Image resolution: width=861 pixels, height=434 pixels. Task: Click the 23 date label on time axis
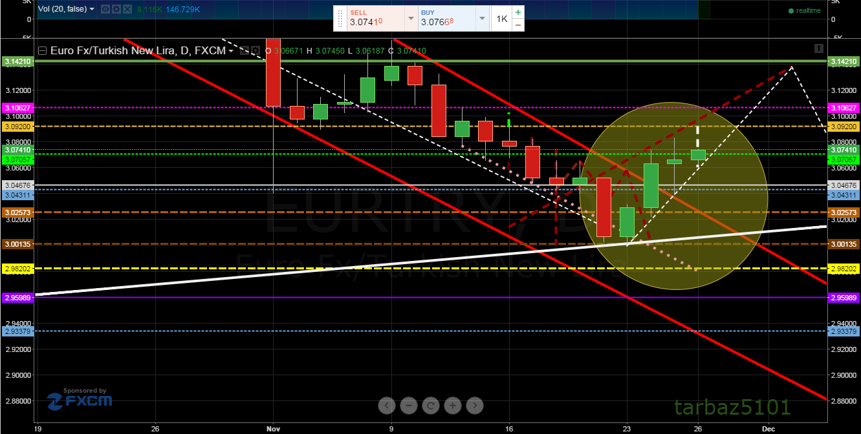[x=627, y=428]
